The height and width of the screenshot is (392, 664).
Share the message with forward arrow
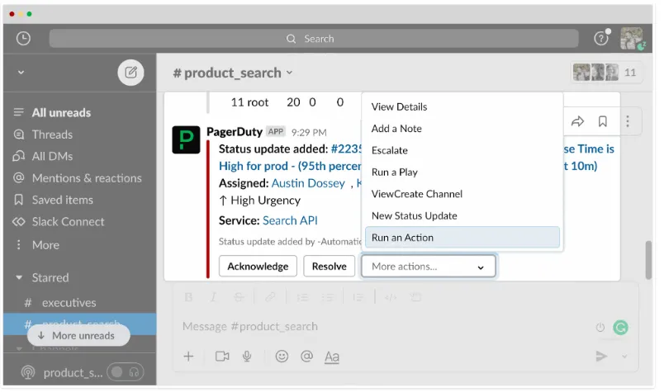click(577, 121)
